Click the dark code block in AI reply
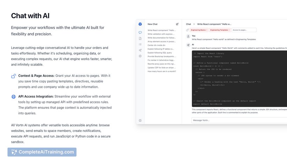The height and width of the screenshot is (161, 287). 239,79
